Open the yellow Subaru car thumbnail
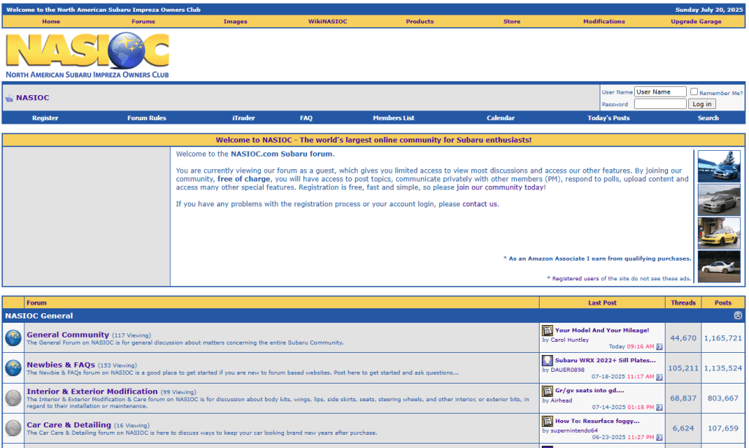This screenshot has height=448, width=749. coord(718,233)
